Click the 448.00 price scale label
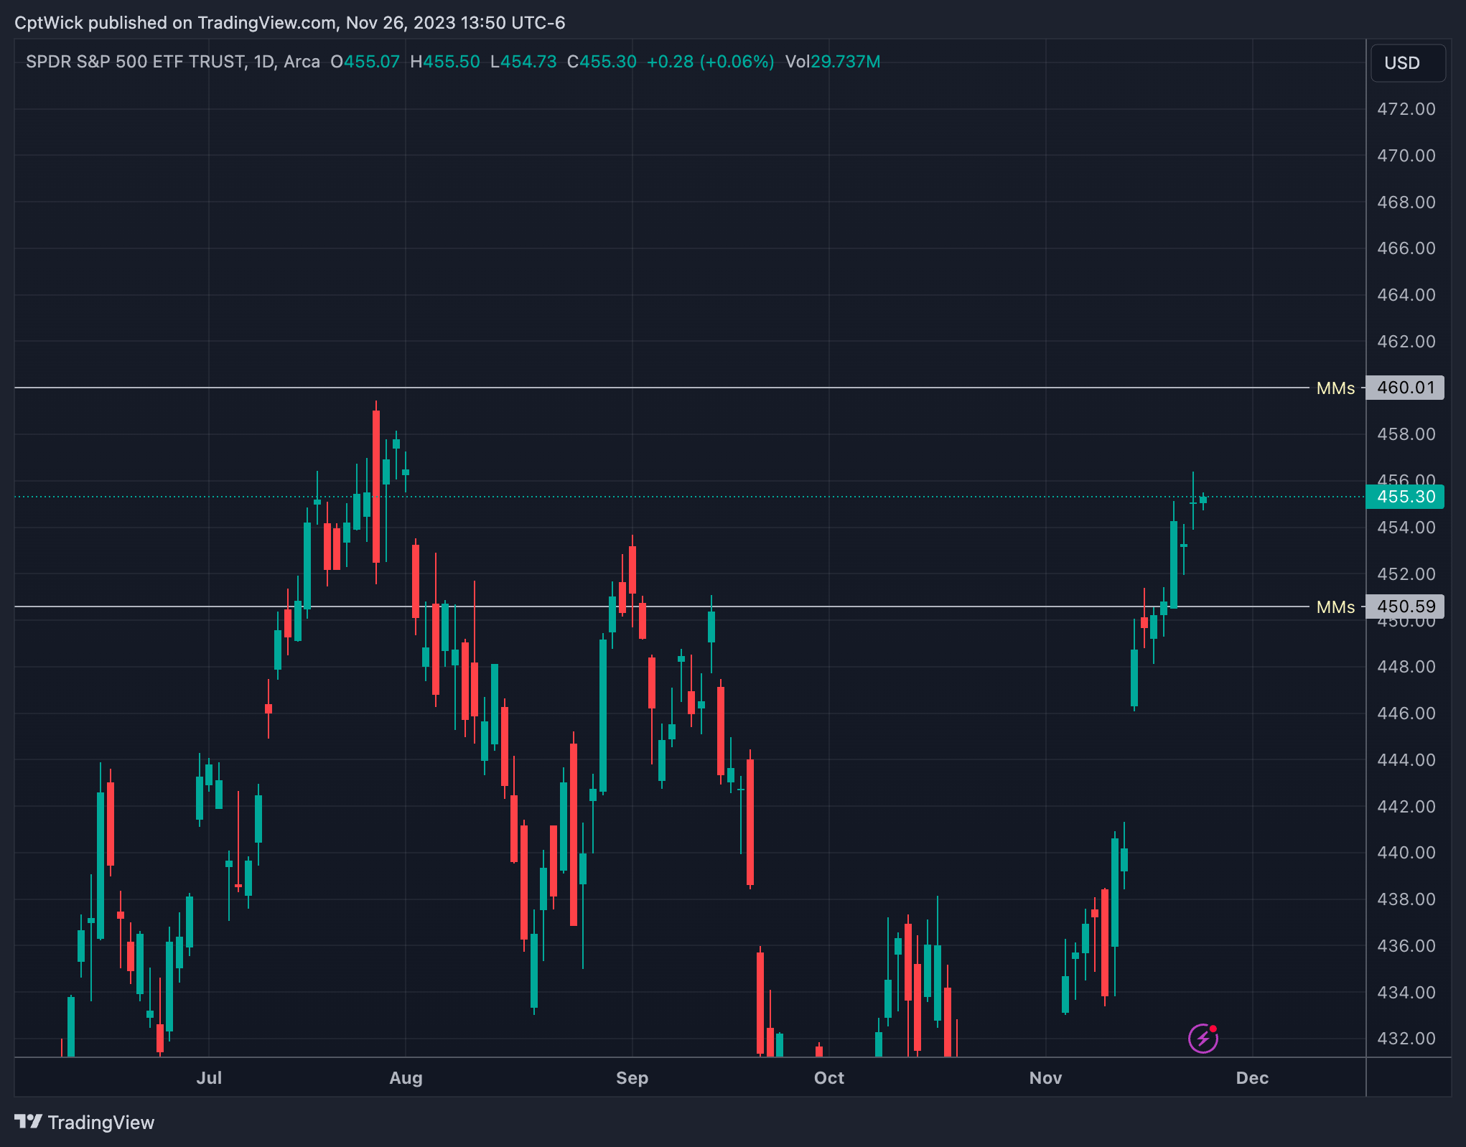 pyautogui.click(x=1406, y=667)
